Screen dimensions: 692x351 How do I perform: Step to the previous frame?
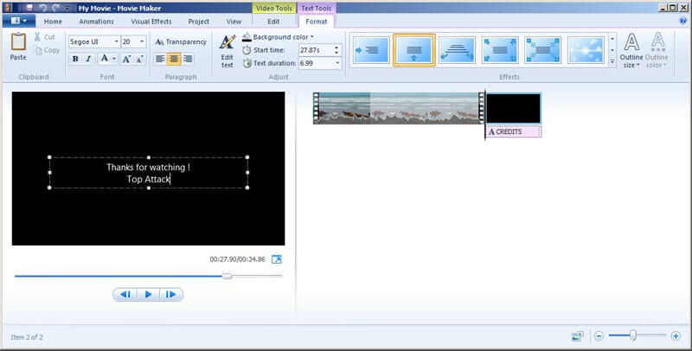click(x=125, y=295)
